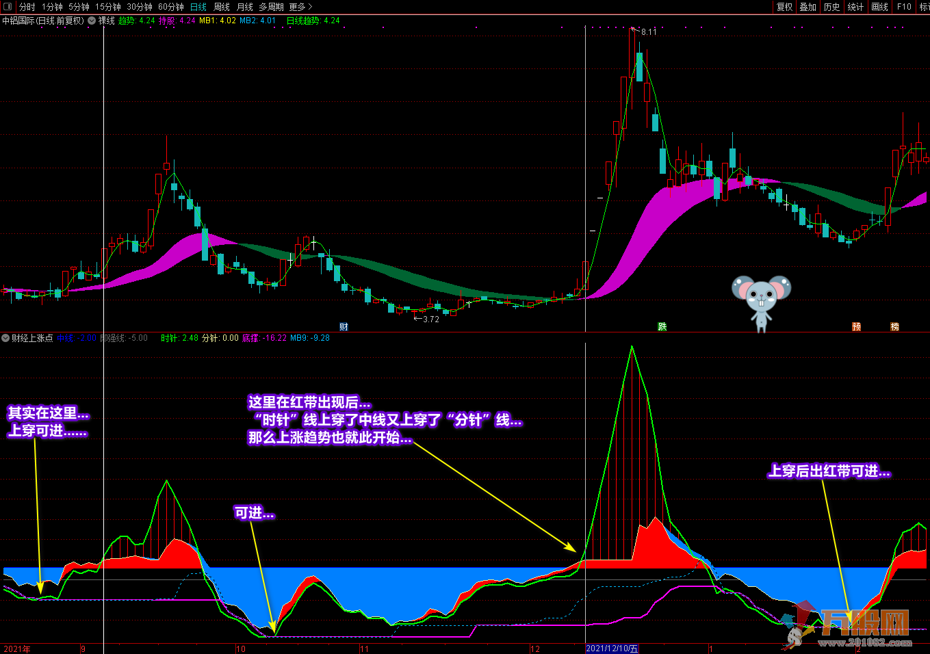The width and height of the screenshot is (930, 654).
Task: Click the MB2: 4.01 value
Action: tap(258, 21)
